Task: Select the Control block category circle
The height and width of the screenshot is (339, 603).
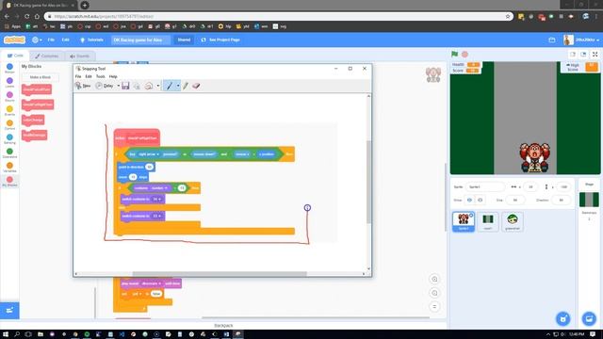Action: 9,123
